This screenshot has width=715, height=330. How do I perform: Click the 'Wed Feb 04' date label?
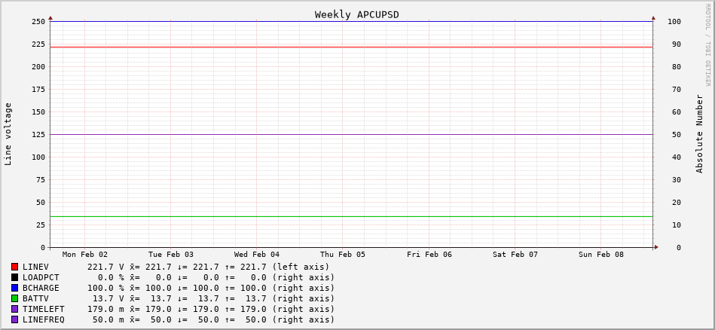(257, 255)
